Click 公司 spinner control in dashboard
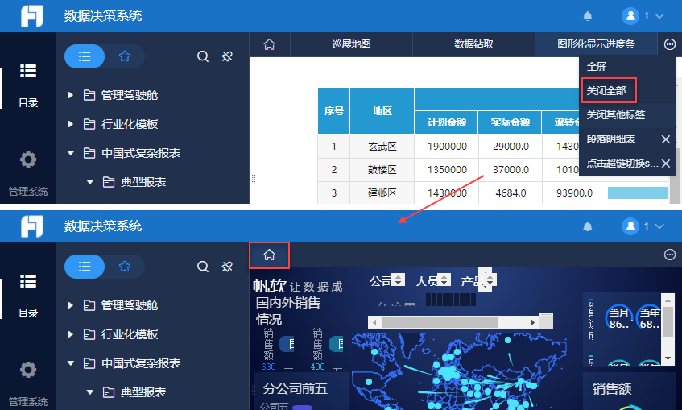 click(x=398, y=280)
